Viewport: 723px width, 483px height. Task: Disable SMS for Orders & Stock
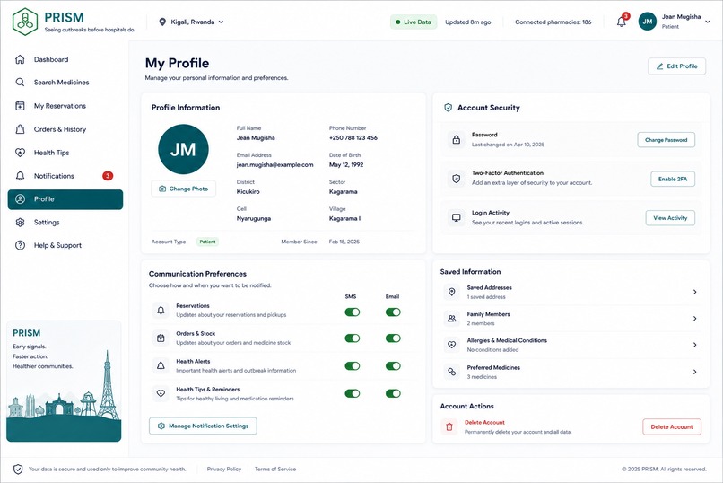[x=353, y=338]
